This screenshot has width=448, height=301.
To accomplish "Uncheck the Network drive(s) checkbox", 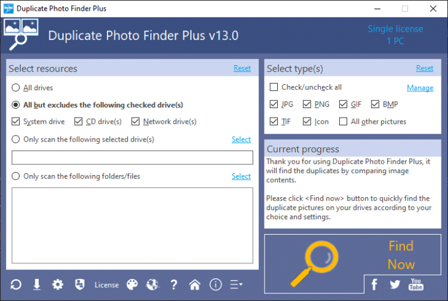I will tap(134, 122).
